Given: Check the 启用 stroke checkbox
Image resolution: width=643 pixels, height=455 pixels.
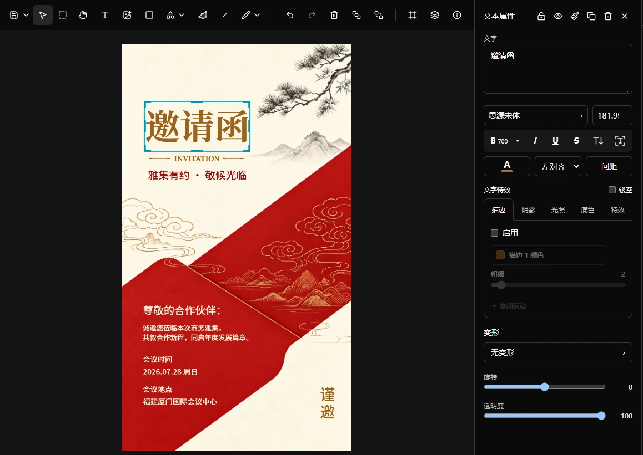Looking at the screenshot, I should coord(495,233).
